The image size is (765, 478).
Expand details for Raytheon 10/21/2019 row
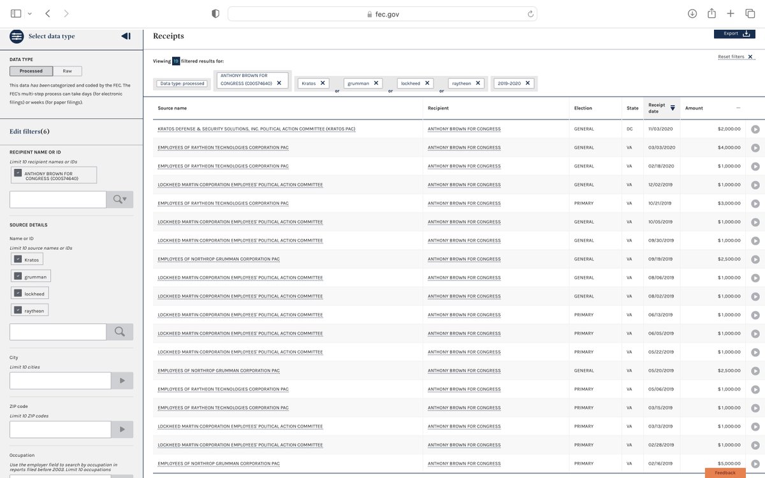755,204
